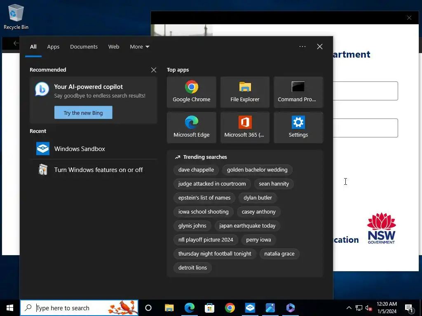Search trending 'iowa school shooting'

coord(203,212)
